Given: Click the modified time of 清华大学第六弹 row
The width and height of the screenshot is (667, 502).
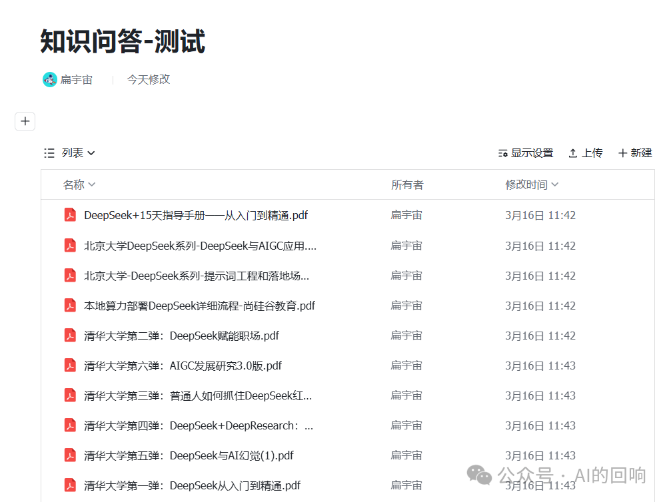Looking at the screenshot, I should pos(540,366).
